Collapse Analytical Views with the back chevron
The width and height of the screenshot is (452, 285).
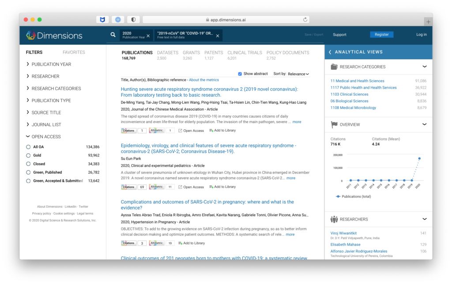click(330, 52)
